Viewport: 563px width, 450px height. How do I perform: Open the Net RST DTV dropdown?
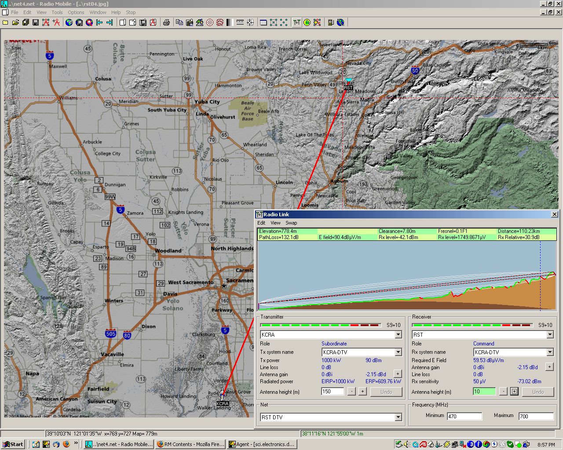[398, 417]
